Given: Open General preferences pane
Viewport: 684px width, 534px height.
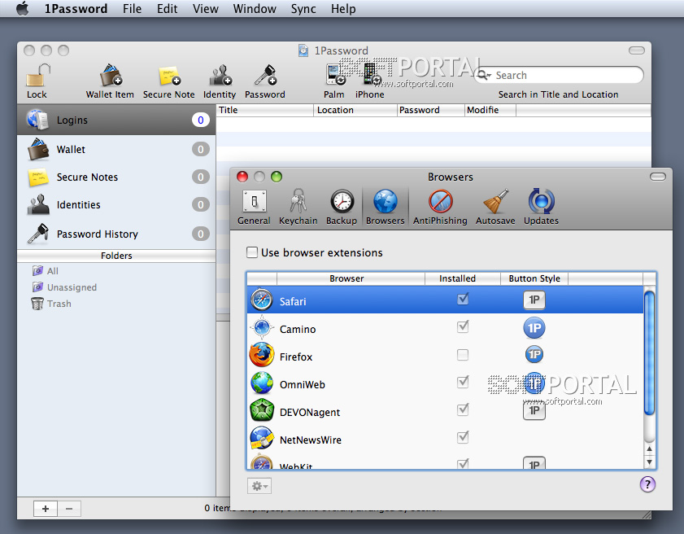Looking at the screenshot, I should pyautogui.click(x=254, y=207).
